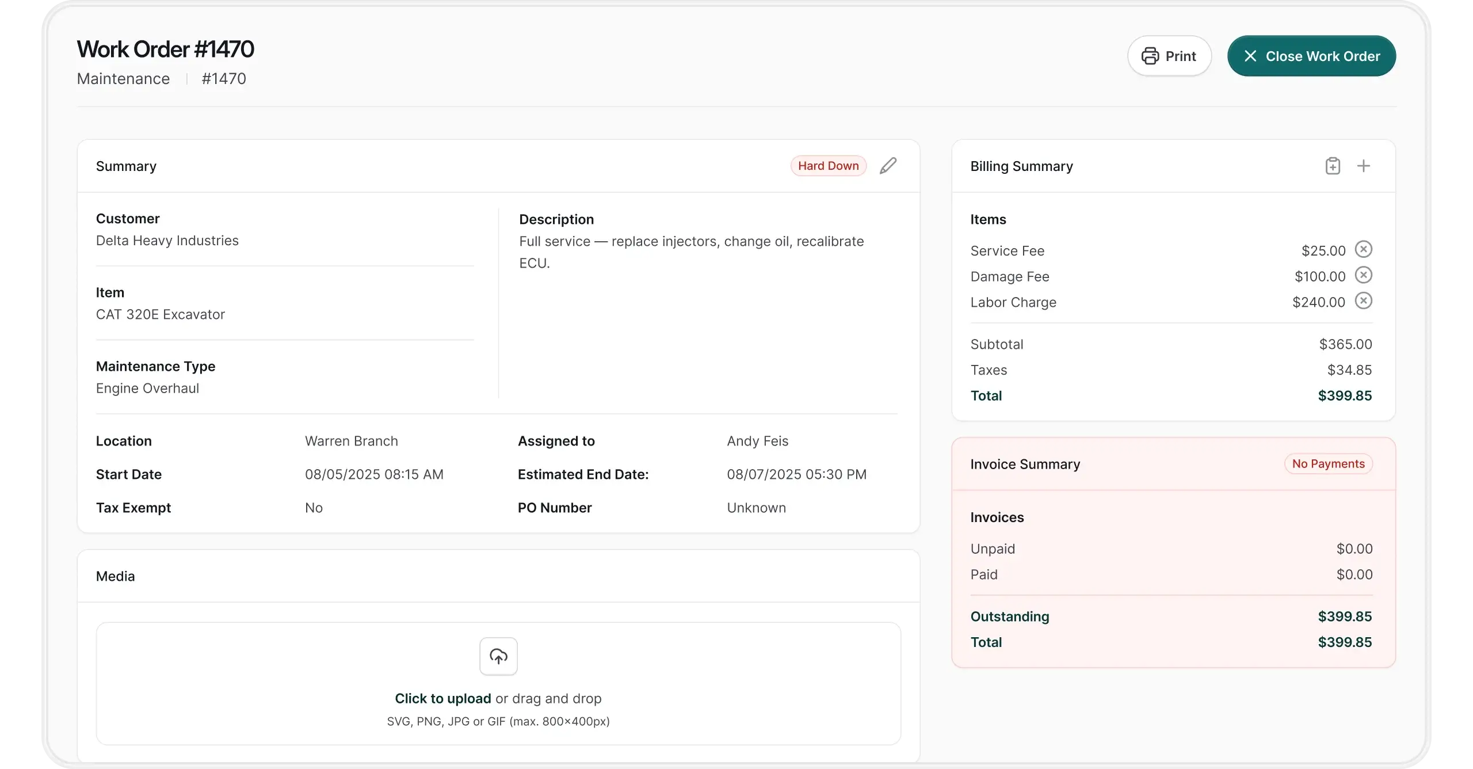Click the 'Click to upload' link

click(442, 698)
